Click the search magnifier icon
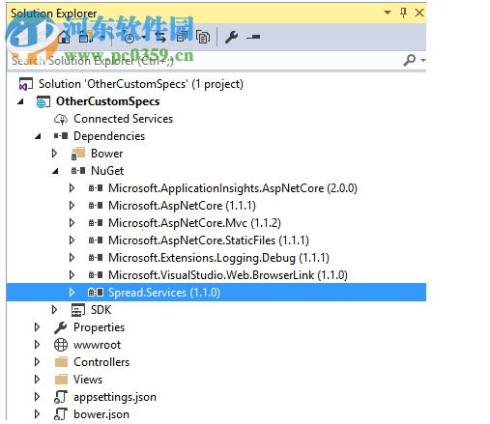490x424 pixels. point(409,60)
